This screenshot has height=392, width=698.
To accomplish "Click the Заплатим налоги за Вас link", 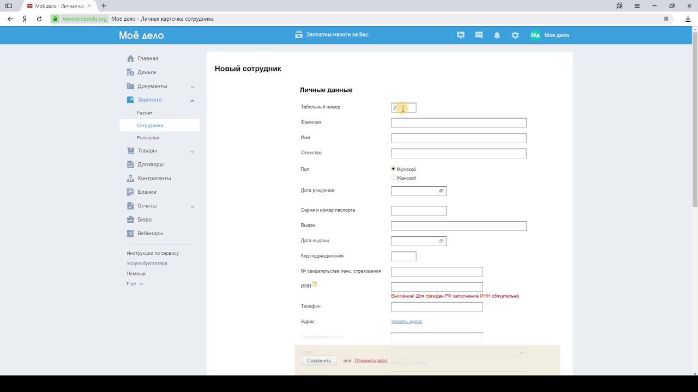I will 338,34.
